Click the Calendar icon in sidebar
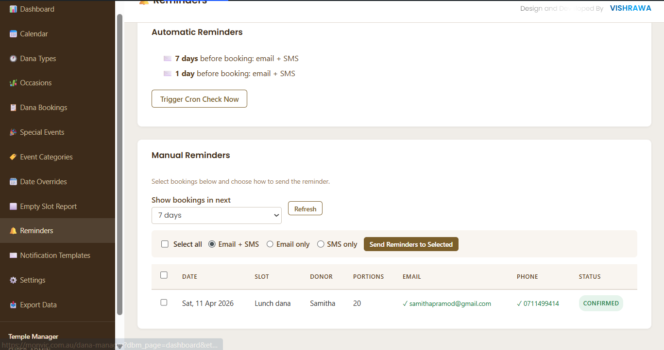Image resolution: width=664 pixels, height=350 pixels. click(13, 34)
